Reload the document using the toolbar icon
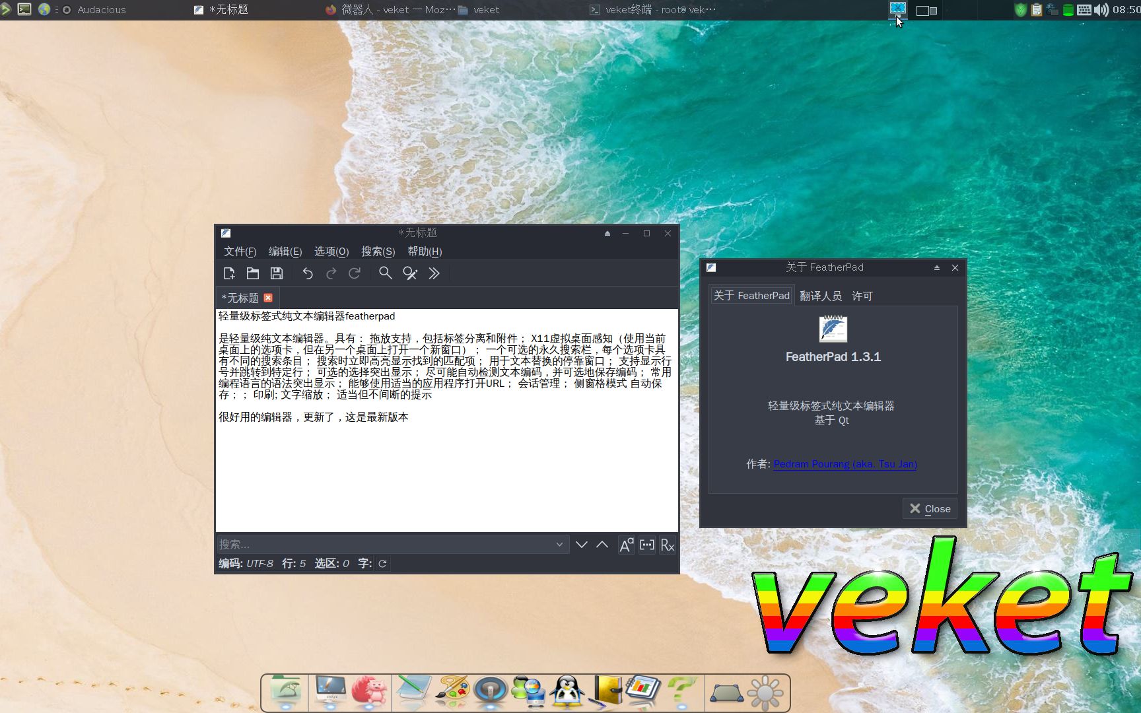 click(355, 273)
